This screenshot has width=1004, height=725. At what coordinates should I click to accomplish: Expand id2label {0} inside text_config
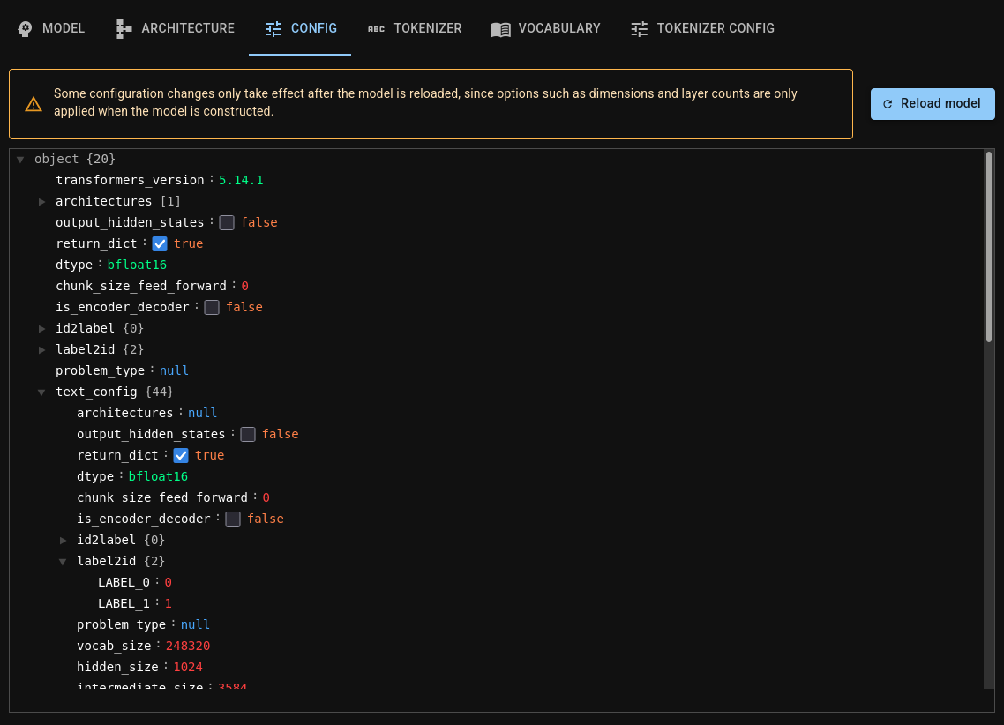pos(63,540)
